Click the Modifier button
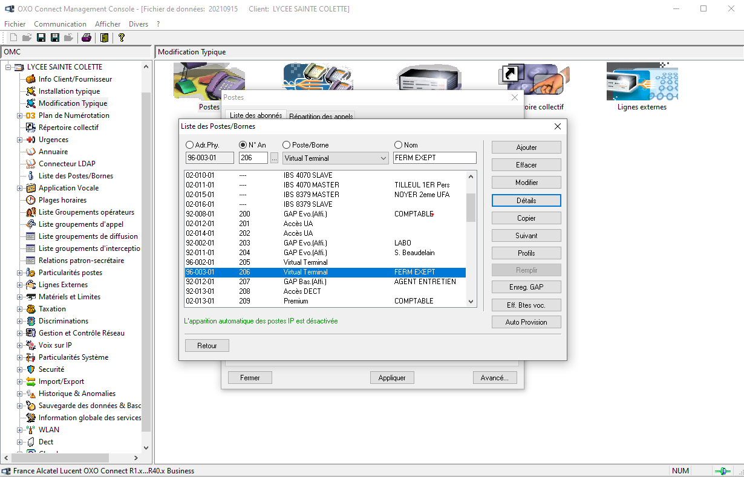The width and height of the screenshot is (744, 477). [x=526, y=183]
